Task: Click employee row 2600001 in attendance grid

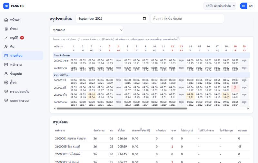Action: (x=151, y=62)
